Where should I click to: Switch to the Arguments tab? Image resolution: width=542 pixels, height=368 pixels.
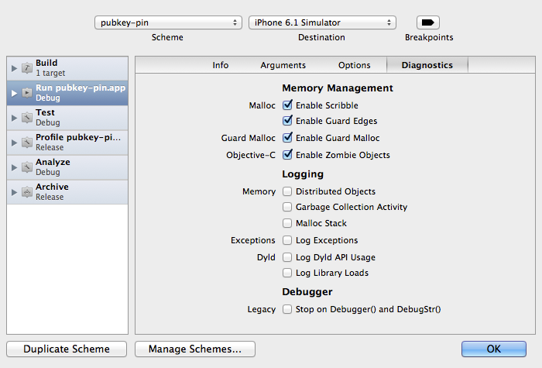click(283, 65)
